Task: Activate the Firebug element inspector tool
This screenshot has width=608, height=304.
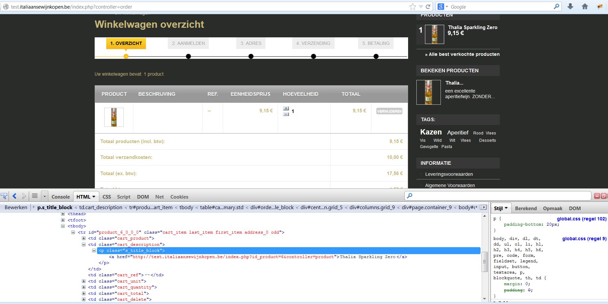Action: tap(4, 196)
